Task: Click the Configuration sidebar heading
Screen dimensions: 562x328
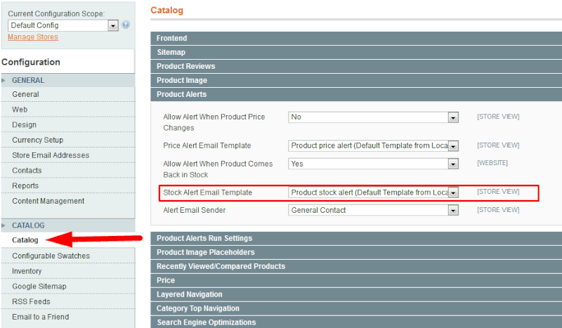Action: tap(31, 62)
